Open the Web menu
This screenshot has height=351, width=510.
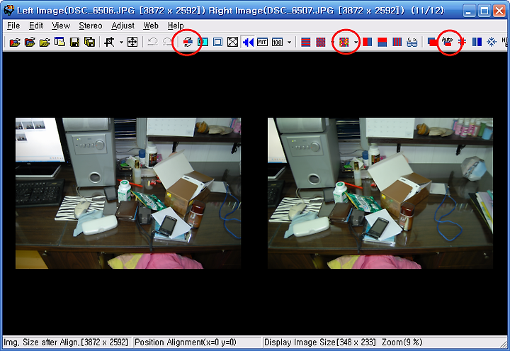point(151,26)
